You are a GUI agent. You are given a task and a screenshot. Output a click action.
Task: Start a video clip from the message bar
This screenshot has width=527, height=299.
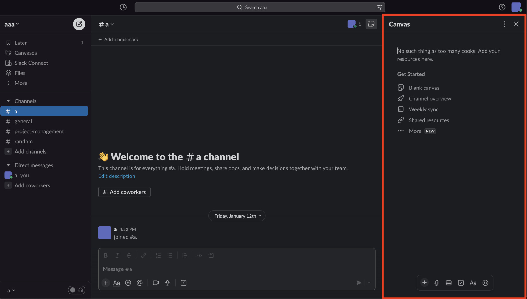point(156,283)
